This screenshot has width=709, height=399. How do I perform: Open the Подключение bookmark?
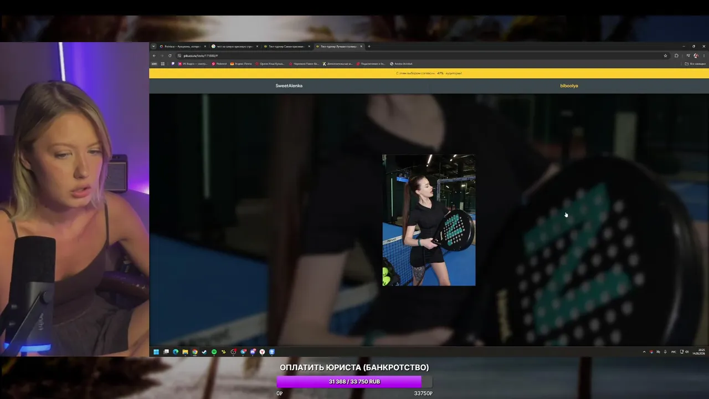pos(371,64)
